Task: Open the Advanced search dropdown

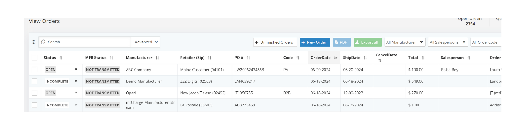Action: click(x=146, y=42)
